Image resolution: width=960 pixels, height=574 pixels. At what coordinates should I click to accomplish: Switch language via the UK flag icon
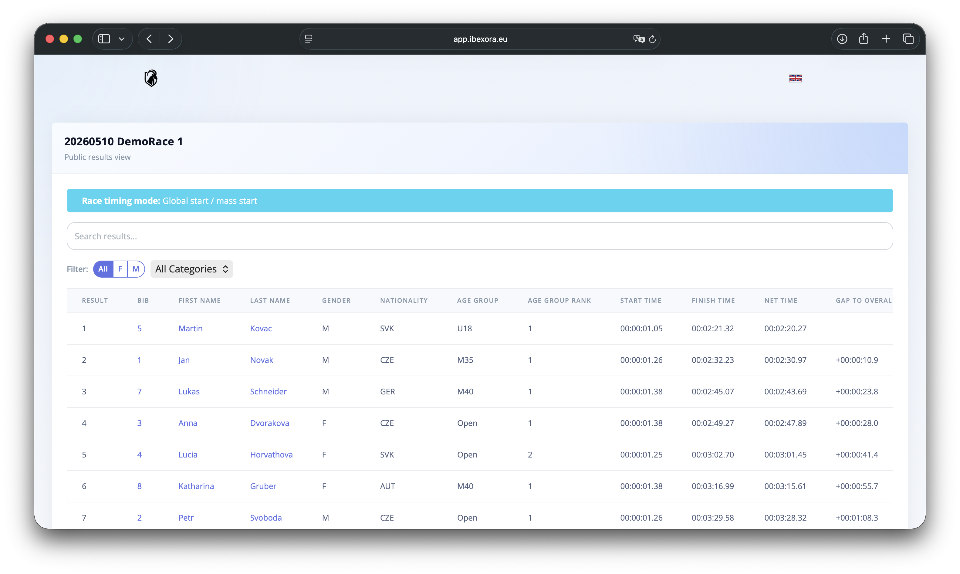(795, 78)
